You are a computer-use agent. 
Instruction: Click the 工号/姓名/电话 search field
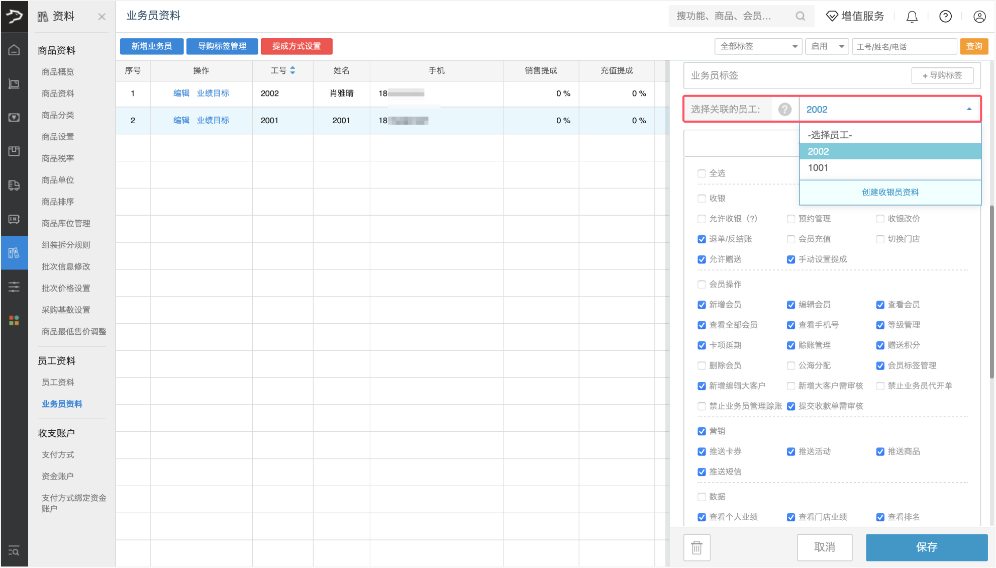pos(904,47)
